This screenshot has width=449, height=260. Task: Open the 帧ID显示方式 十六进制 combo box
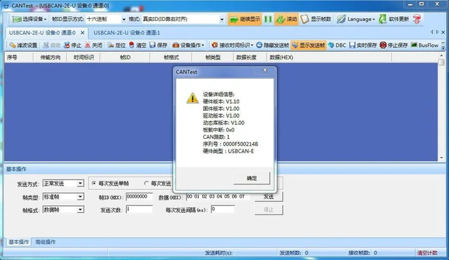coord(106,19)
